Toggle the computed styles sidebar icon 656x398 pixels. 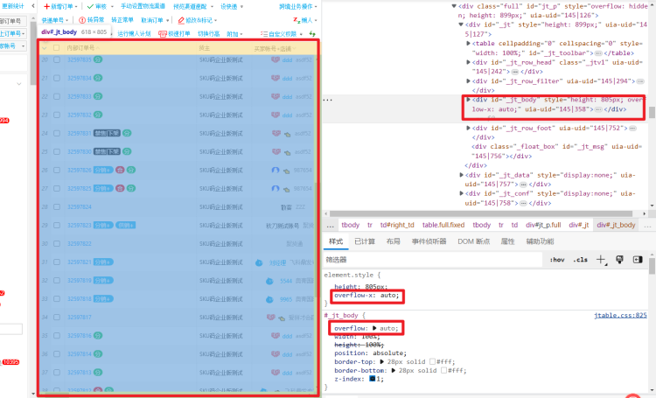tap(639, 260)
